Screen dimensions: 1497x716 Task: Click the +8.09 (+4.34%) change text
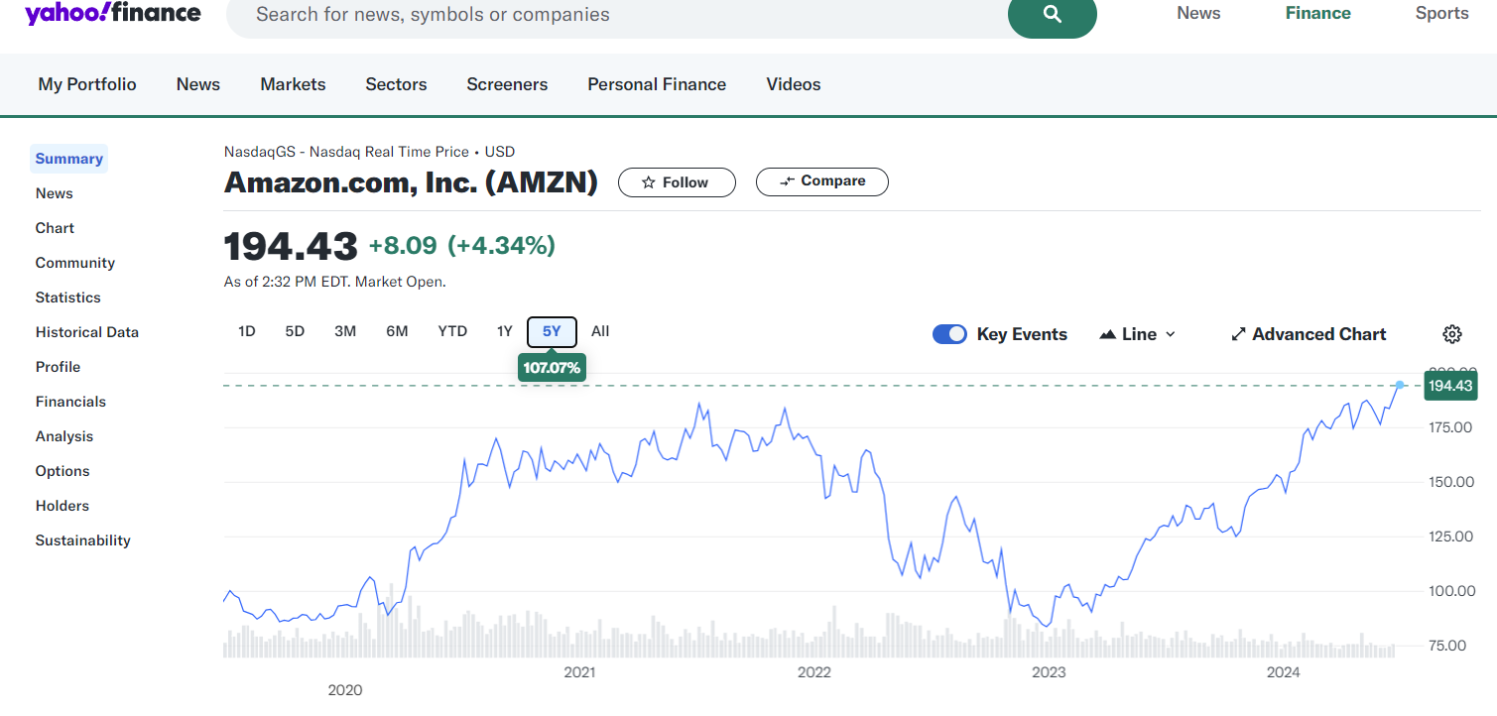click(x=462, y=246)
